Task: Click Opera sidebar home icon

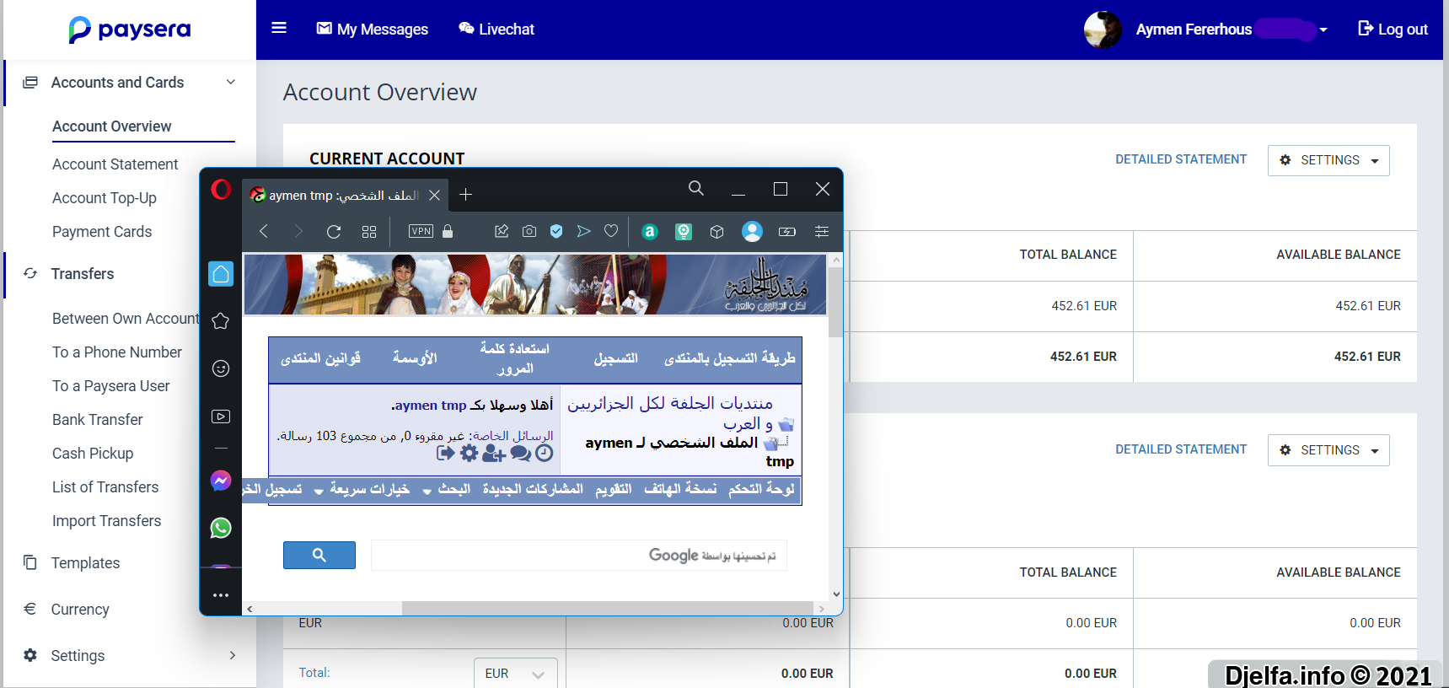Action: click(x=221, y=273)
